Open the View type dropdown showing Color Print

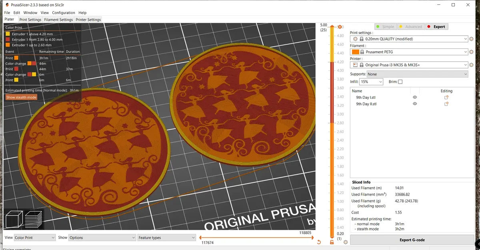click(x=35, y=238)
